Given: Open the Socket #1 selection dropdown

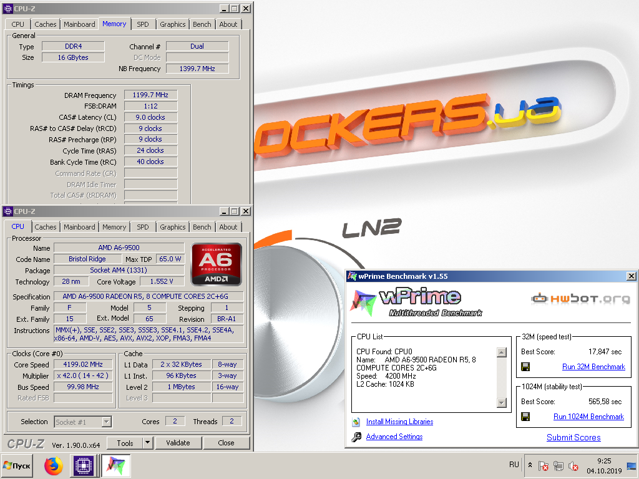Looking at the screenshot, I should (x=106, y=422).
